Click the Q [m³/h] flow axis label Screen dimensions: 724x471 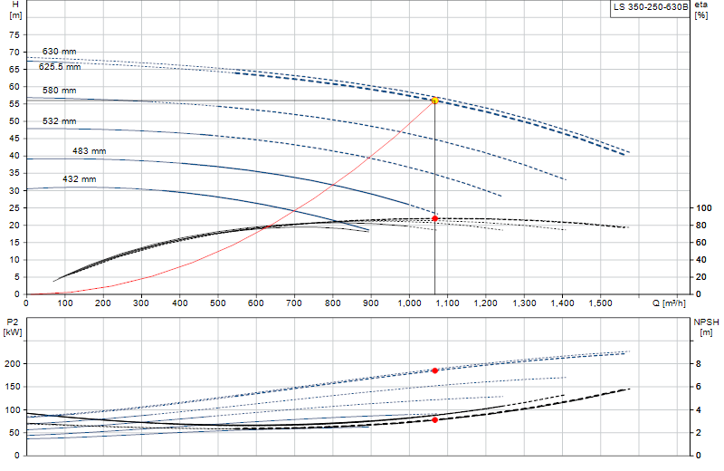click(669, 303)
